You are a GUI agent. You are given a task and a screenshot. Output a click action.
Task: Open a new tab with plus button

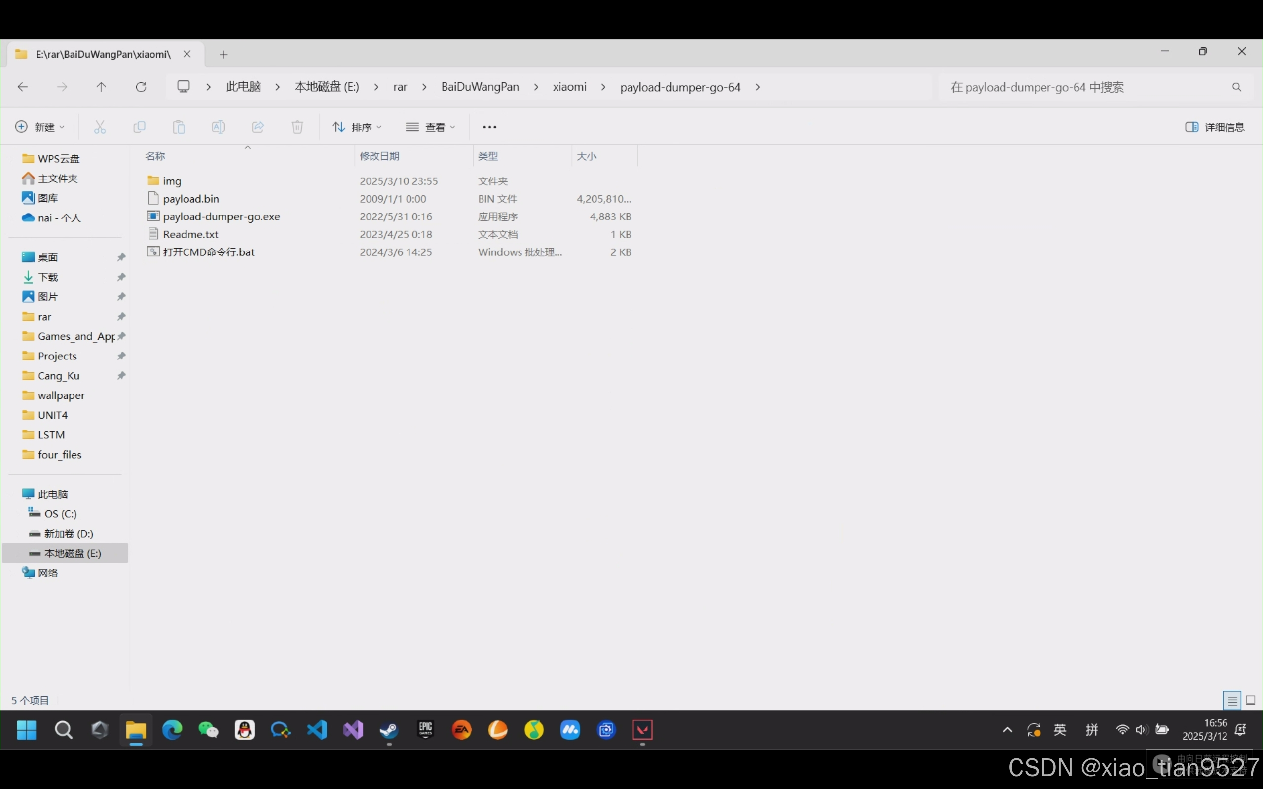point(223,54)
